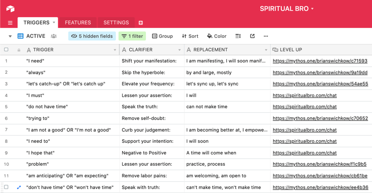Add a new table with plus icon
The width and height of the screenshot is (372, 193).
141,23
